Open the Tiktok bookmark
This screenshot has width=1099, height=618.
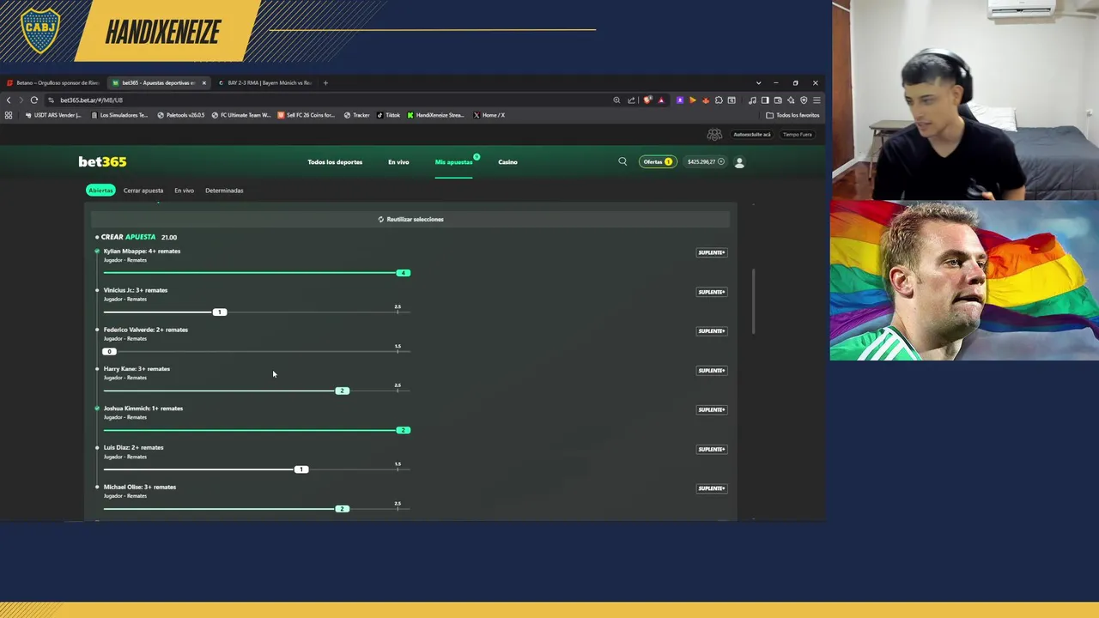(x=388, y=115)
